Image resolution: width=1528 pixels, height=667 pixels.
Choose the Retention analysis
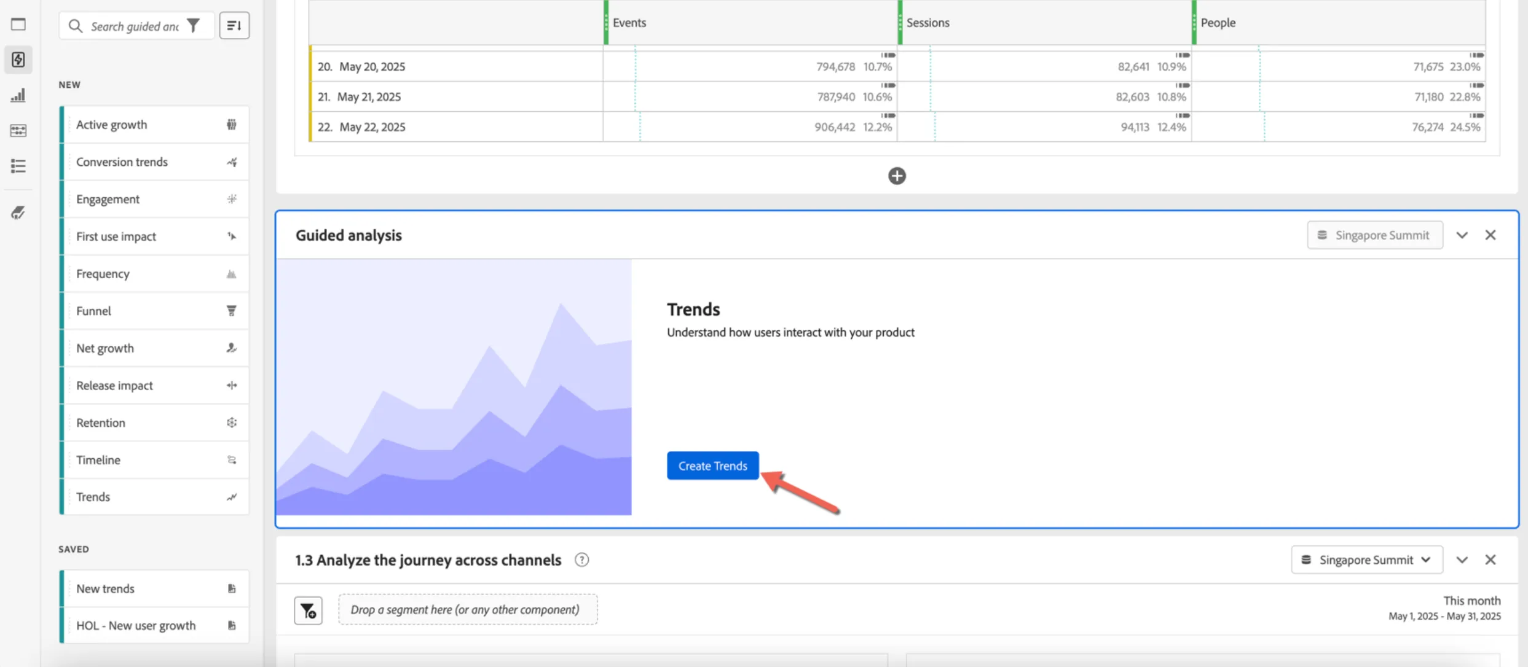pyautogui.click(x=154, y=423)
